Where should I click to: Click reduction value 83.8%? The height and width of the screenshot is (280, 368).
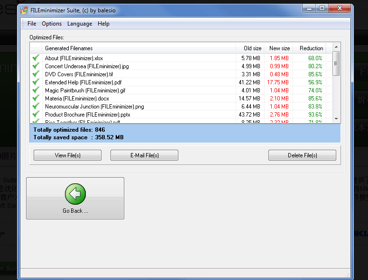coord(315,107)
